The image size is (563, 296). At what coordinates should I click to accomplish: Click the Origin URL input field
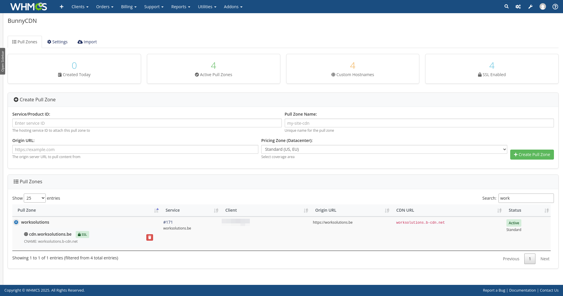point(135,149)
